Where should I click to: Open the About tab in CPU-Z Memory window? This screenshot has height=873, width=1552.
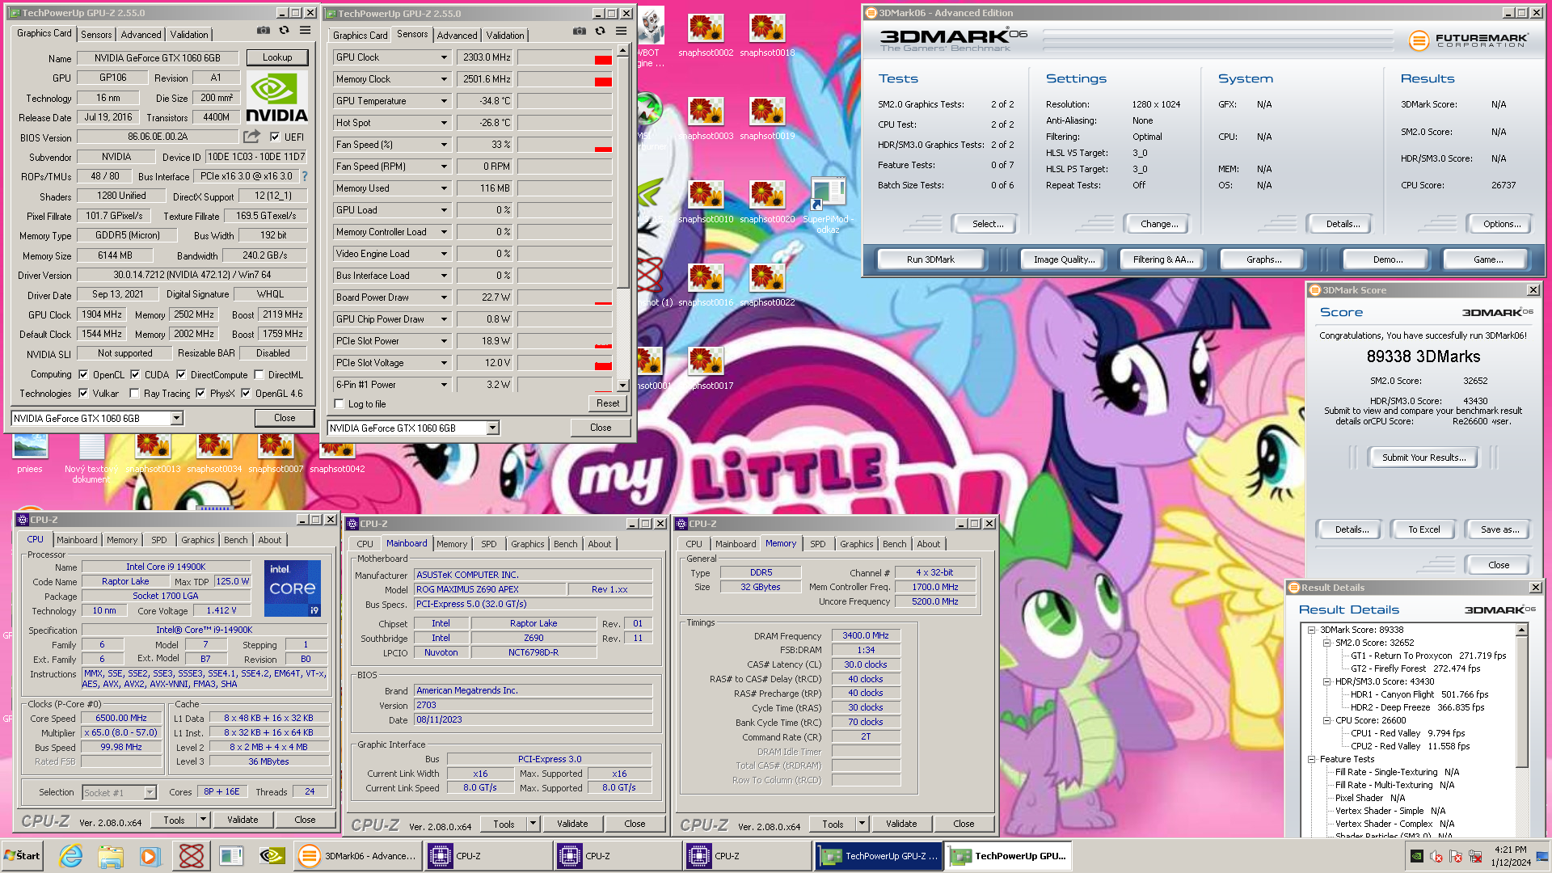tap(928, 544)
